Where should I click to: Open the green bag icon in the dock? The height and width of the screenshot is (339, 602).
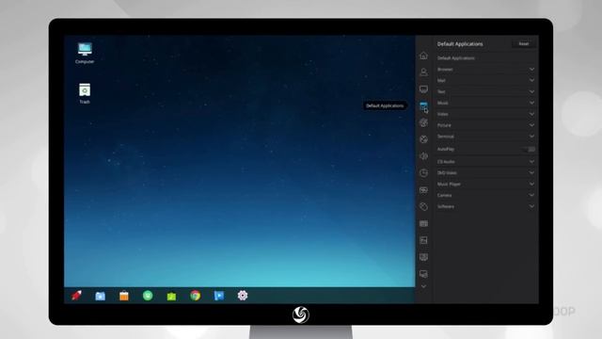[171, 296]
